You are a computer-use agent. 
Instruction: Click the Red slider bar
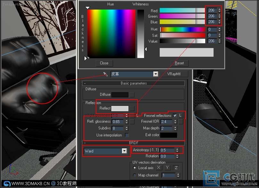182,10
